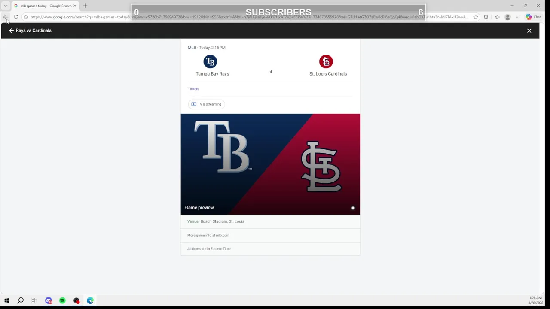Switch to Microsoft Edge on the taskbar
550x309 pixels.
[90, 300]
